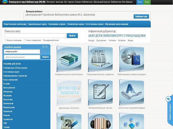Open the Обучающие мультимедиа disc icon
Screen dimensions: 173x129
[x=132, y=59]
